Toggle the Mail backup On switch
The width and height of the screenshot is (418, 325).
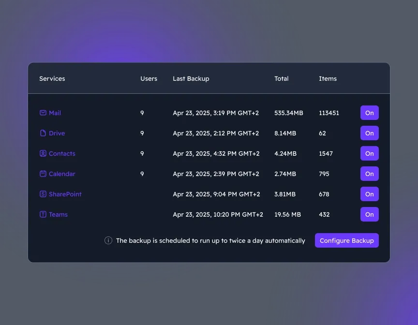(x=369, y=113)
